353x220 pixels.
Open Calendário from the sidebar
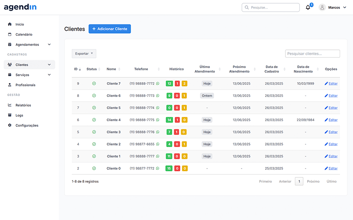(24, 34)
